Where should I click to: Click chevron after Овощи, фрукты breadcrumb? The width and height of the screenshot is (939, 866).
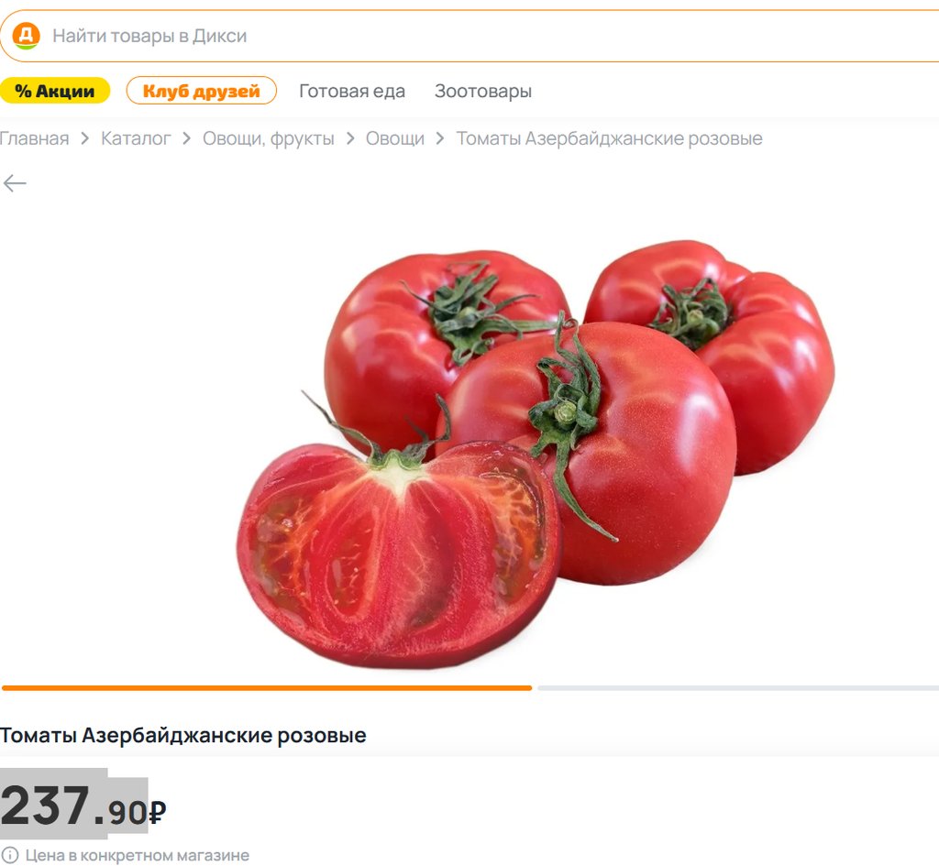[x=350, y=139]
